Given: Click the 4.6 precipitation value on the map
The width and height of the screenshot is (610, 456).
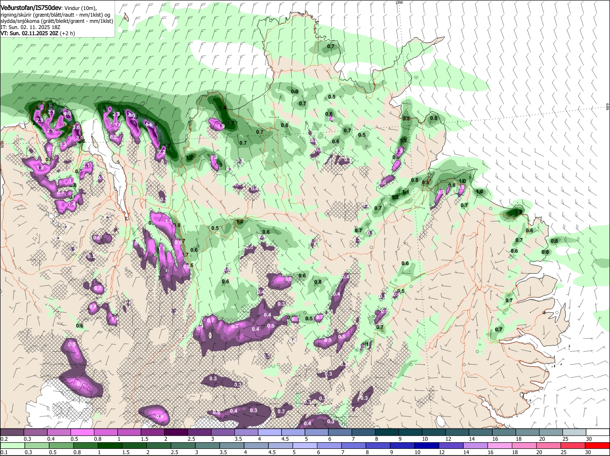Looking at the screenshot, I should pos(149,125).
